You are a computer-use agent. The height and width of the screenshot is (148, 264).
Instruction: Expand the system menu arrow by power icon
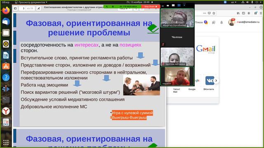(x=261, y=2)
